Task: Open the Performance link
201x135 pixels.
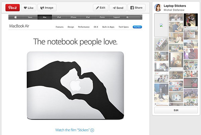Action: tap(84, 27)
